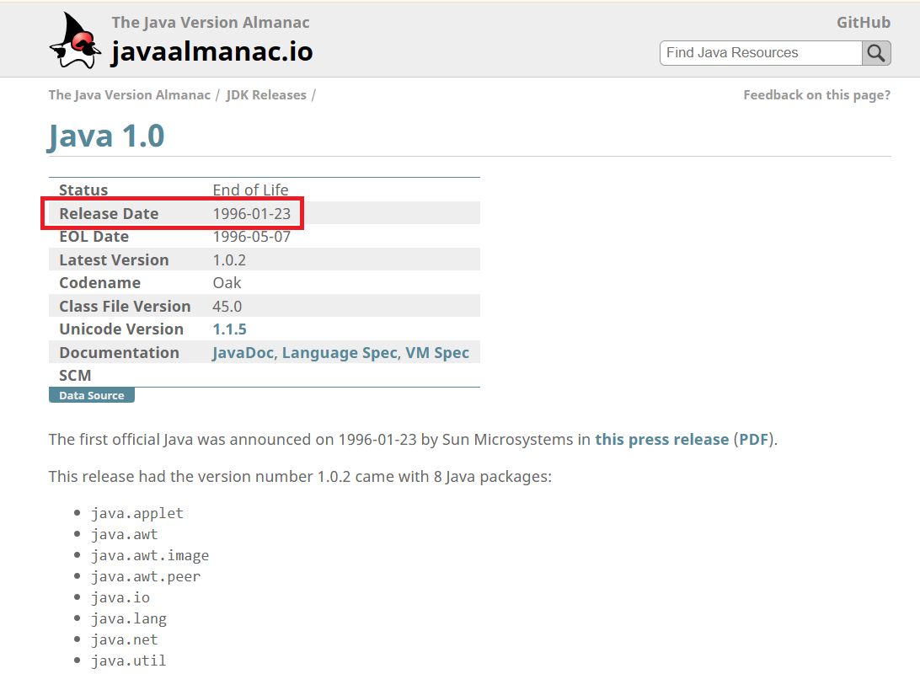
Task: Click the Java 1.0 heading
Action: [x=105, y=136]
